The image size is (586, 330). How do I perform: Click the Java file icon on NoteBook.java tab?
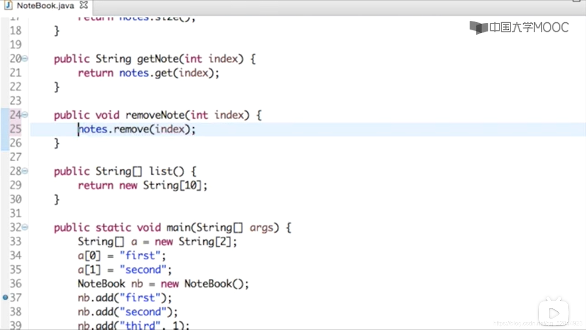point(8,5)
